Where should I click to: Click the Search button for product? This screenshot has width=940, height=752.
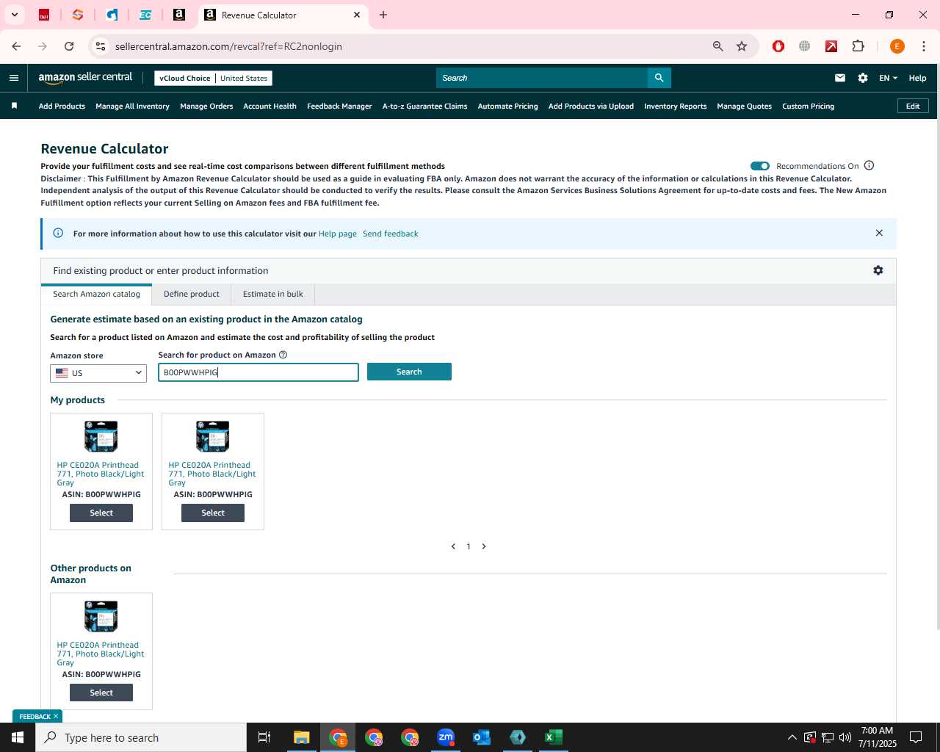pyautogui.click(x=409, y=372)
